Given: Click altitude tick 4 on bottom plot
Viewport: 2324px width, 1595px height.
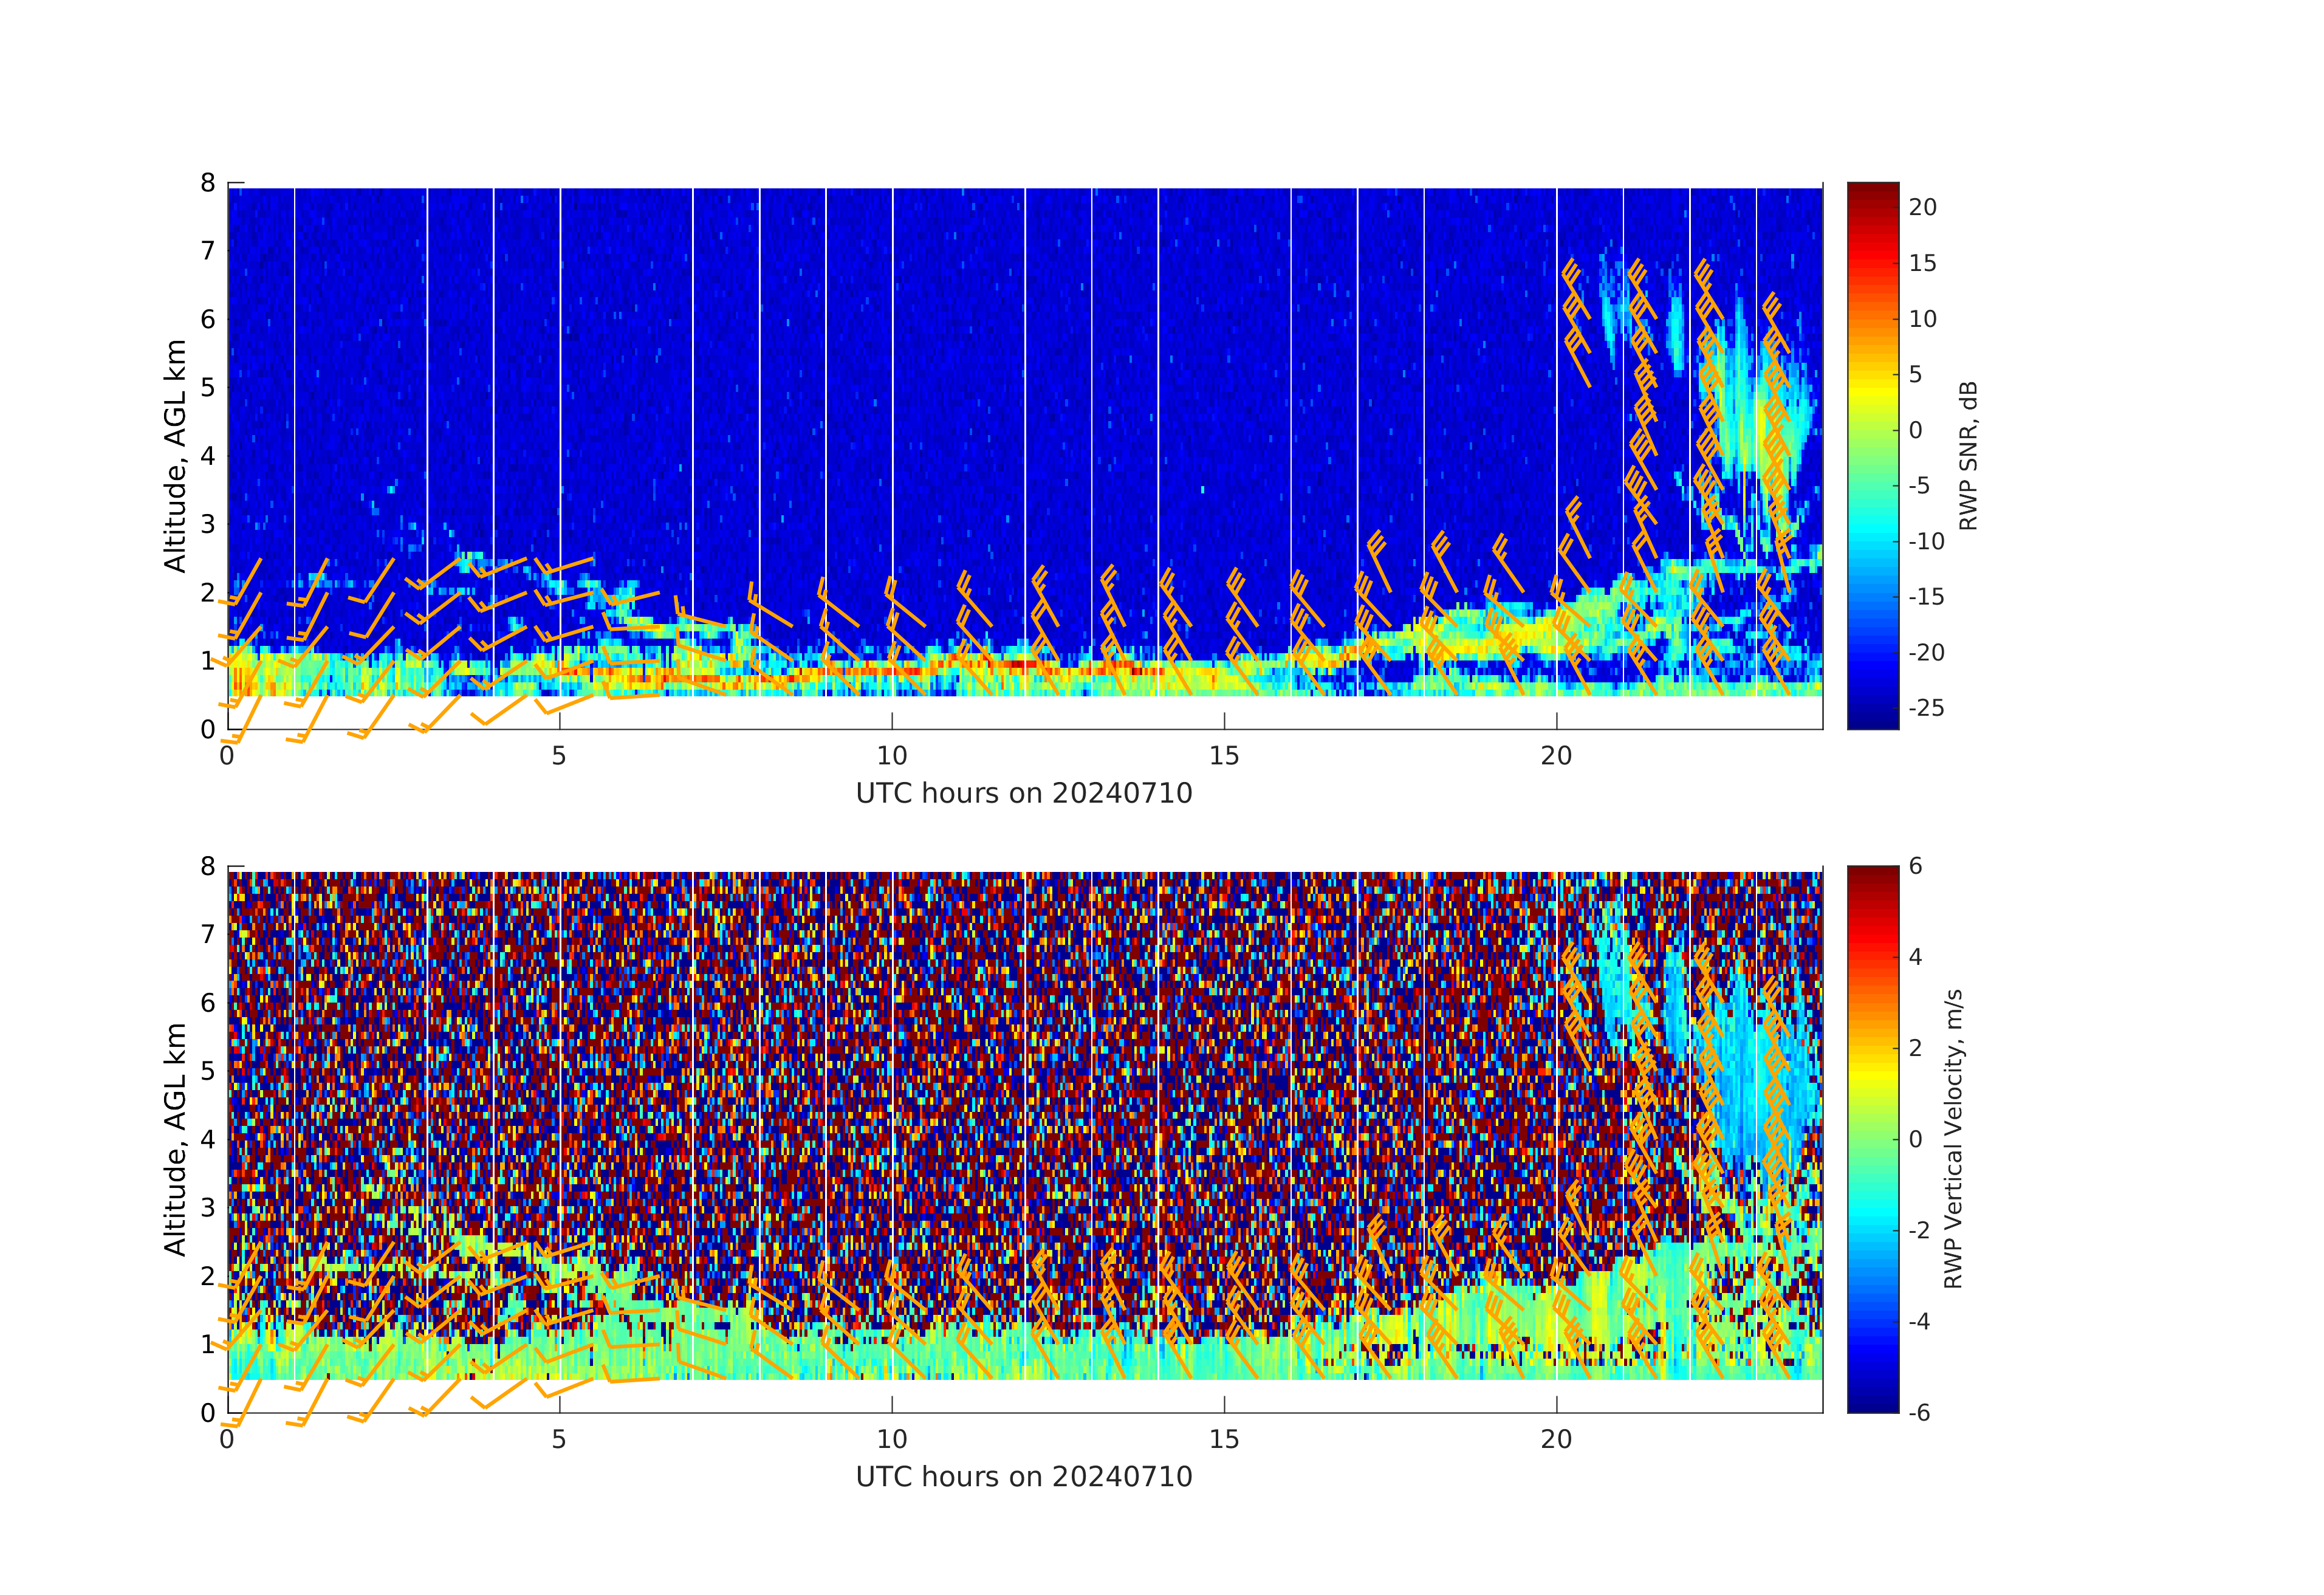Looking at the screenshot, I should pyautogui.click(x=208, y=1139).
